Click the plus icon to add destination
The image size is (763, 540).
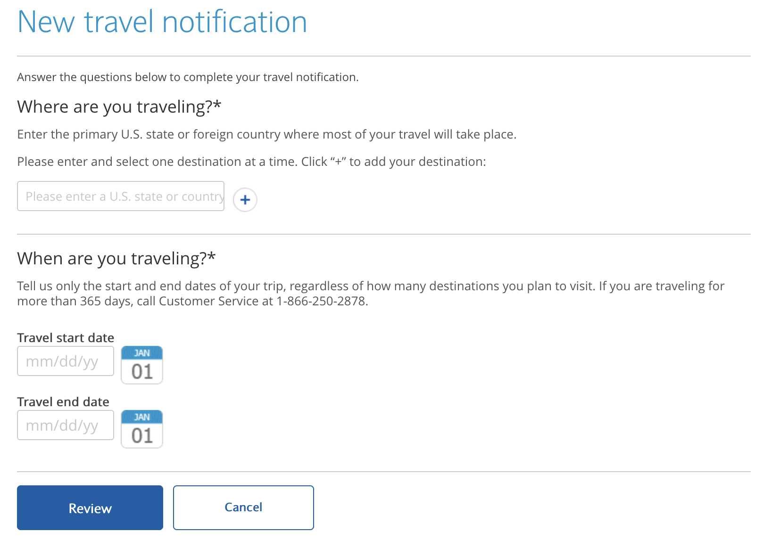[x=245, y=200]
